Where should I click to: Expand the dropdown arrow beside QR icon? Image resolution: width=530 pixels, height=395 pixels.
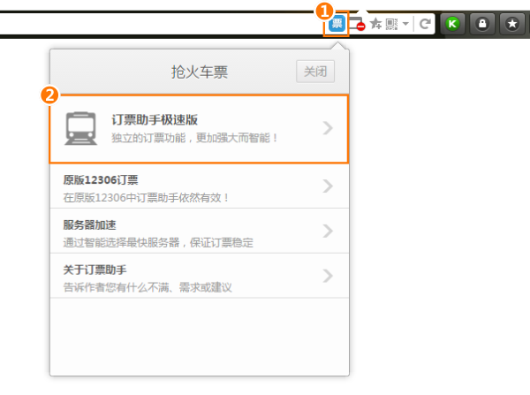405,24
